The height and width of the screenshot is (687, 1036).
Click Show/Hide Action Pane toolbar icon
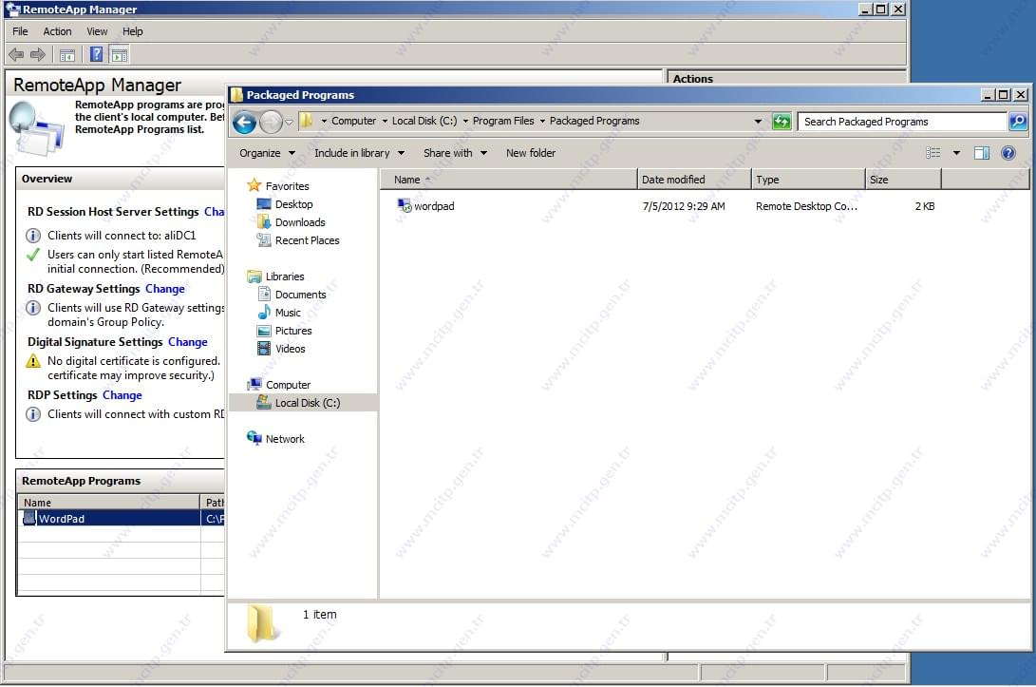click(x=119, y=55)
